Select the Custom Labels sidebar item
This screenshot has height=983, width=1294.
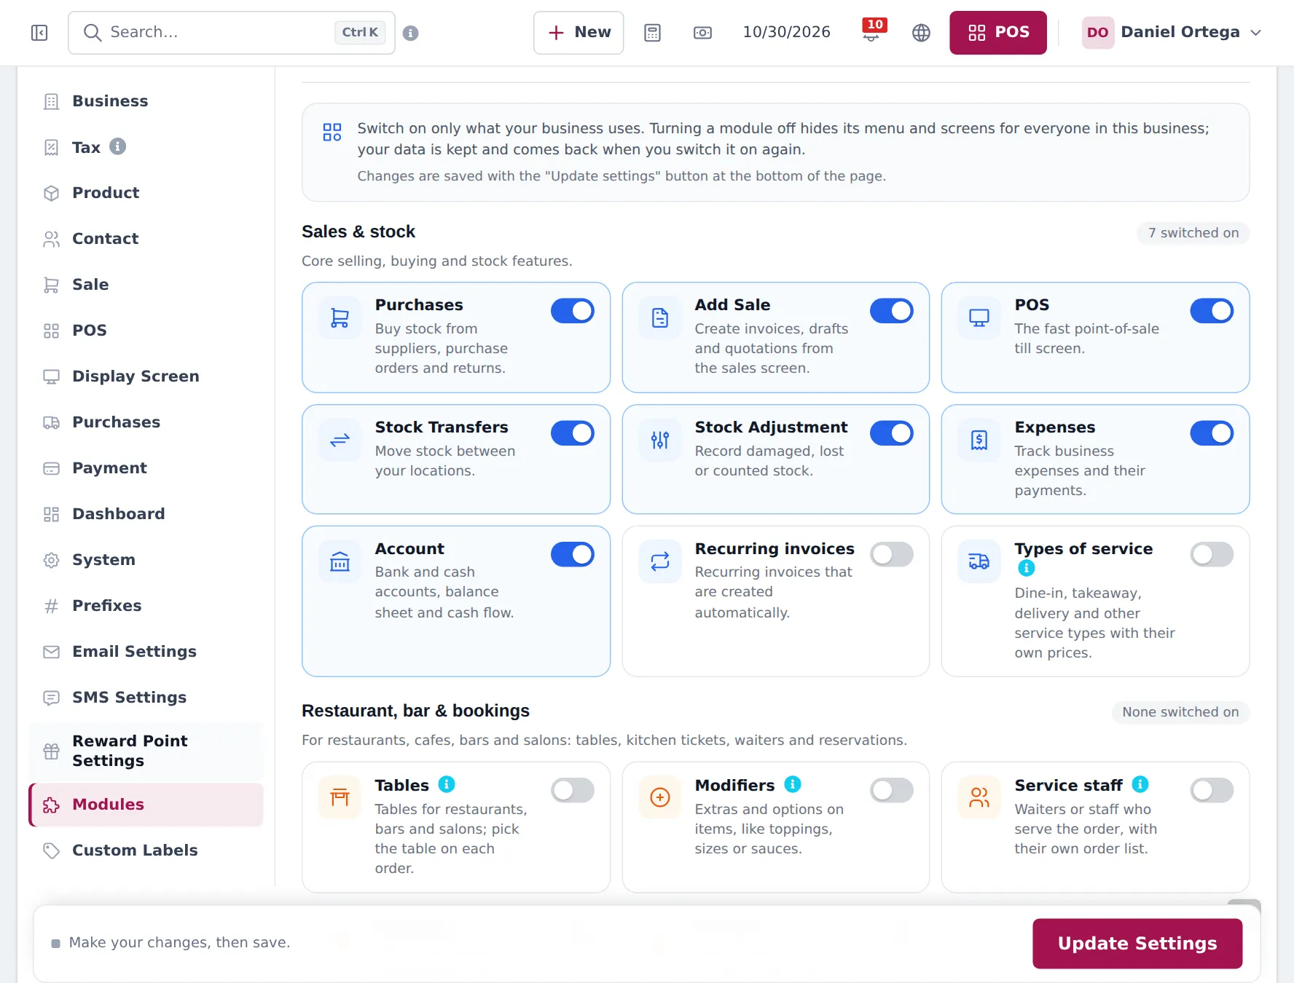coord(146,850)
